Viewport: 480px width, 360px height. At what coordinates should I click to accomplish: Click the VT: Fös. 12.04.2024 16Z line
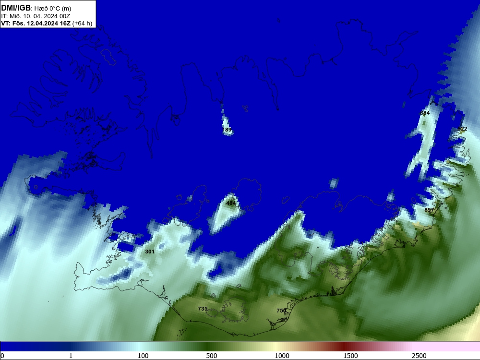tap(47, 23)
